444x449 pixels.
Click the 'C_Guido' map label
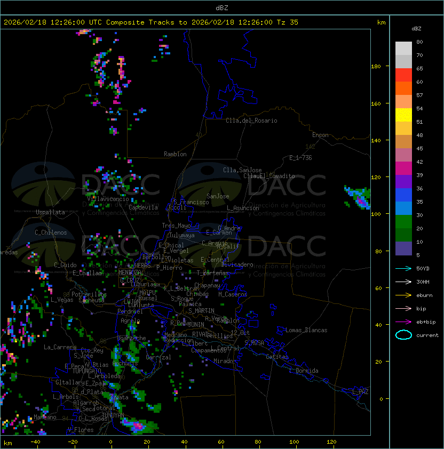click(65, 265)
